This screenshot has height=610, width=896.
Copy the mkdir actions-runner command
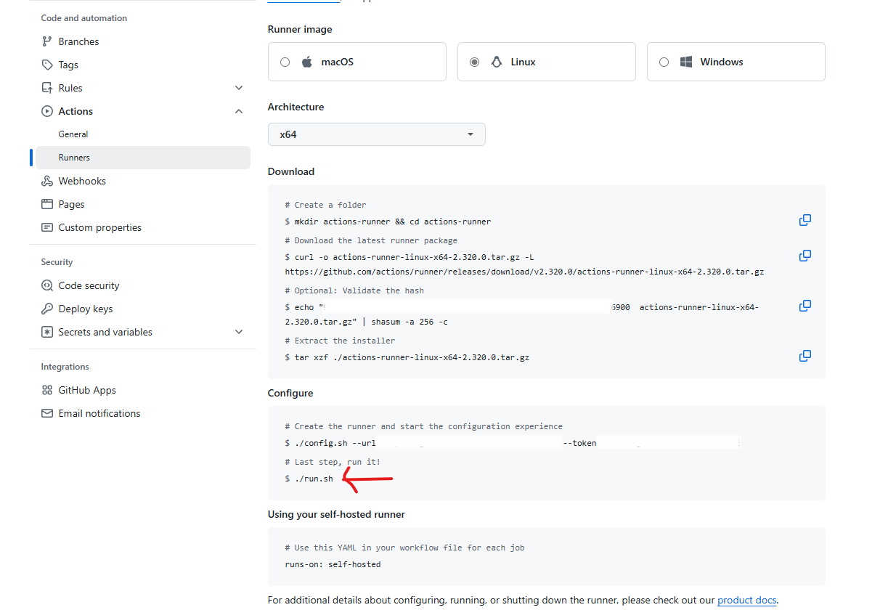(x=805, y=220)
